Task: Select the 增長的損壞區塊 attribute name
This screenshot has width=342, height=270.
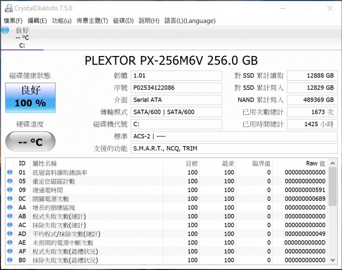Action: click(54, 207)
